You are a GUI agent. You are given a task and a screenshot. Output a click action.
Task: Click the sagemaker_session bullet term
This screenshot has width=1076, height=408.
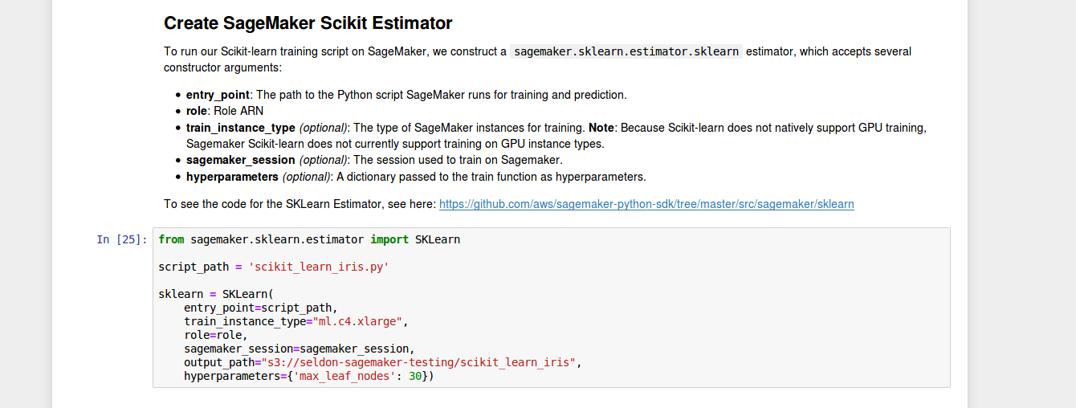(240, 160)
